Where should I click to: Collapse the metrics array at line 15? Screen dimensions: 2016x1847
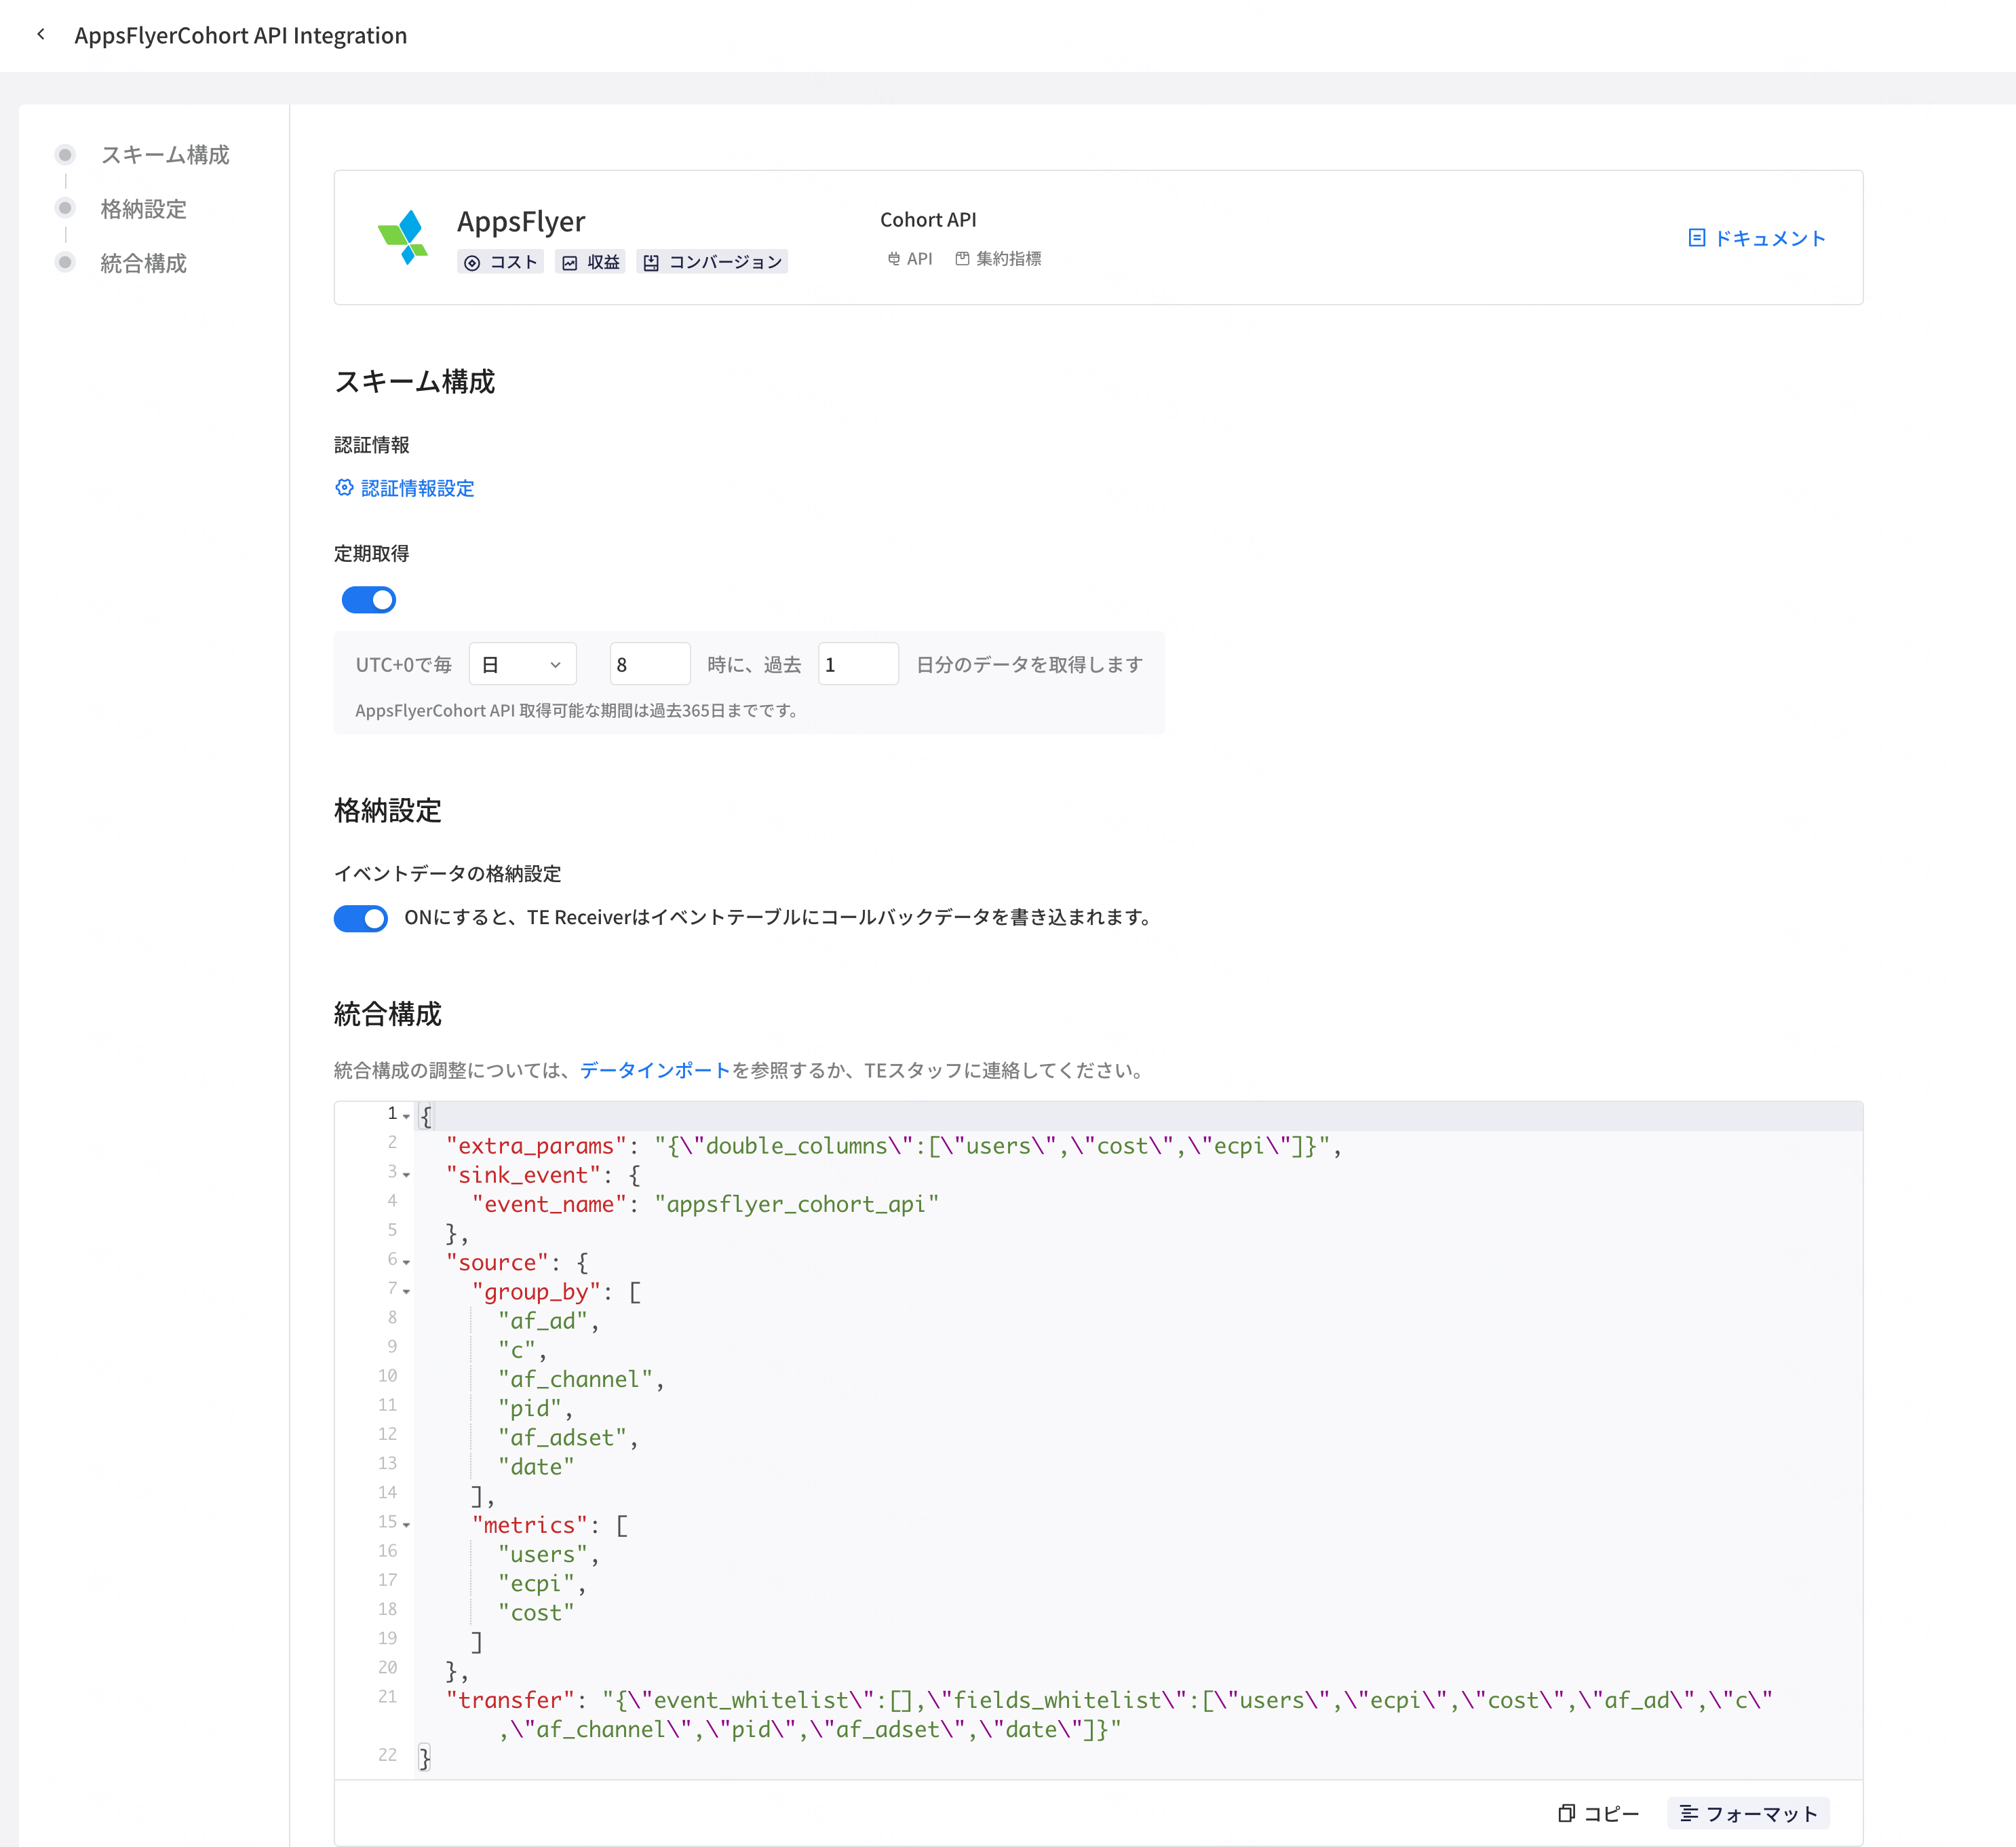407,1525
